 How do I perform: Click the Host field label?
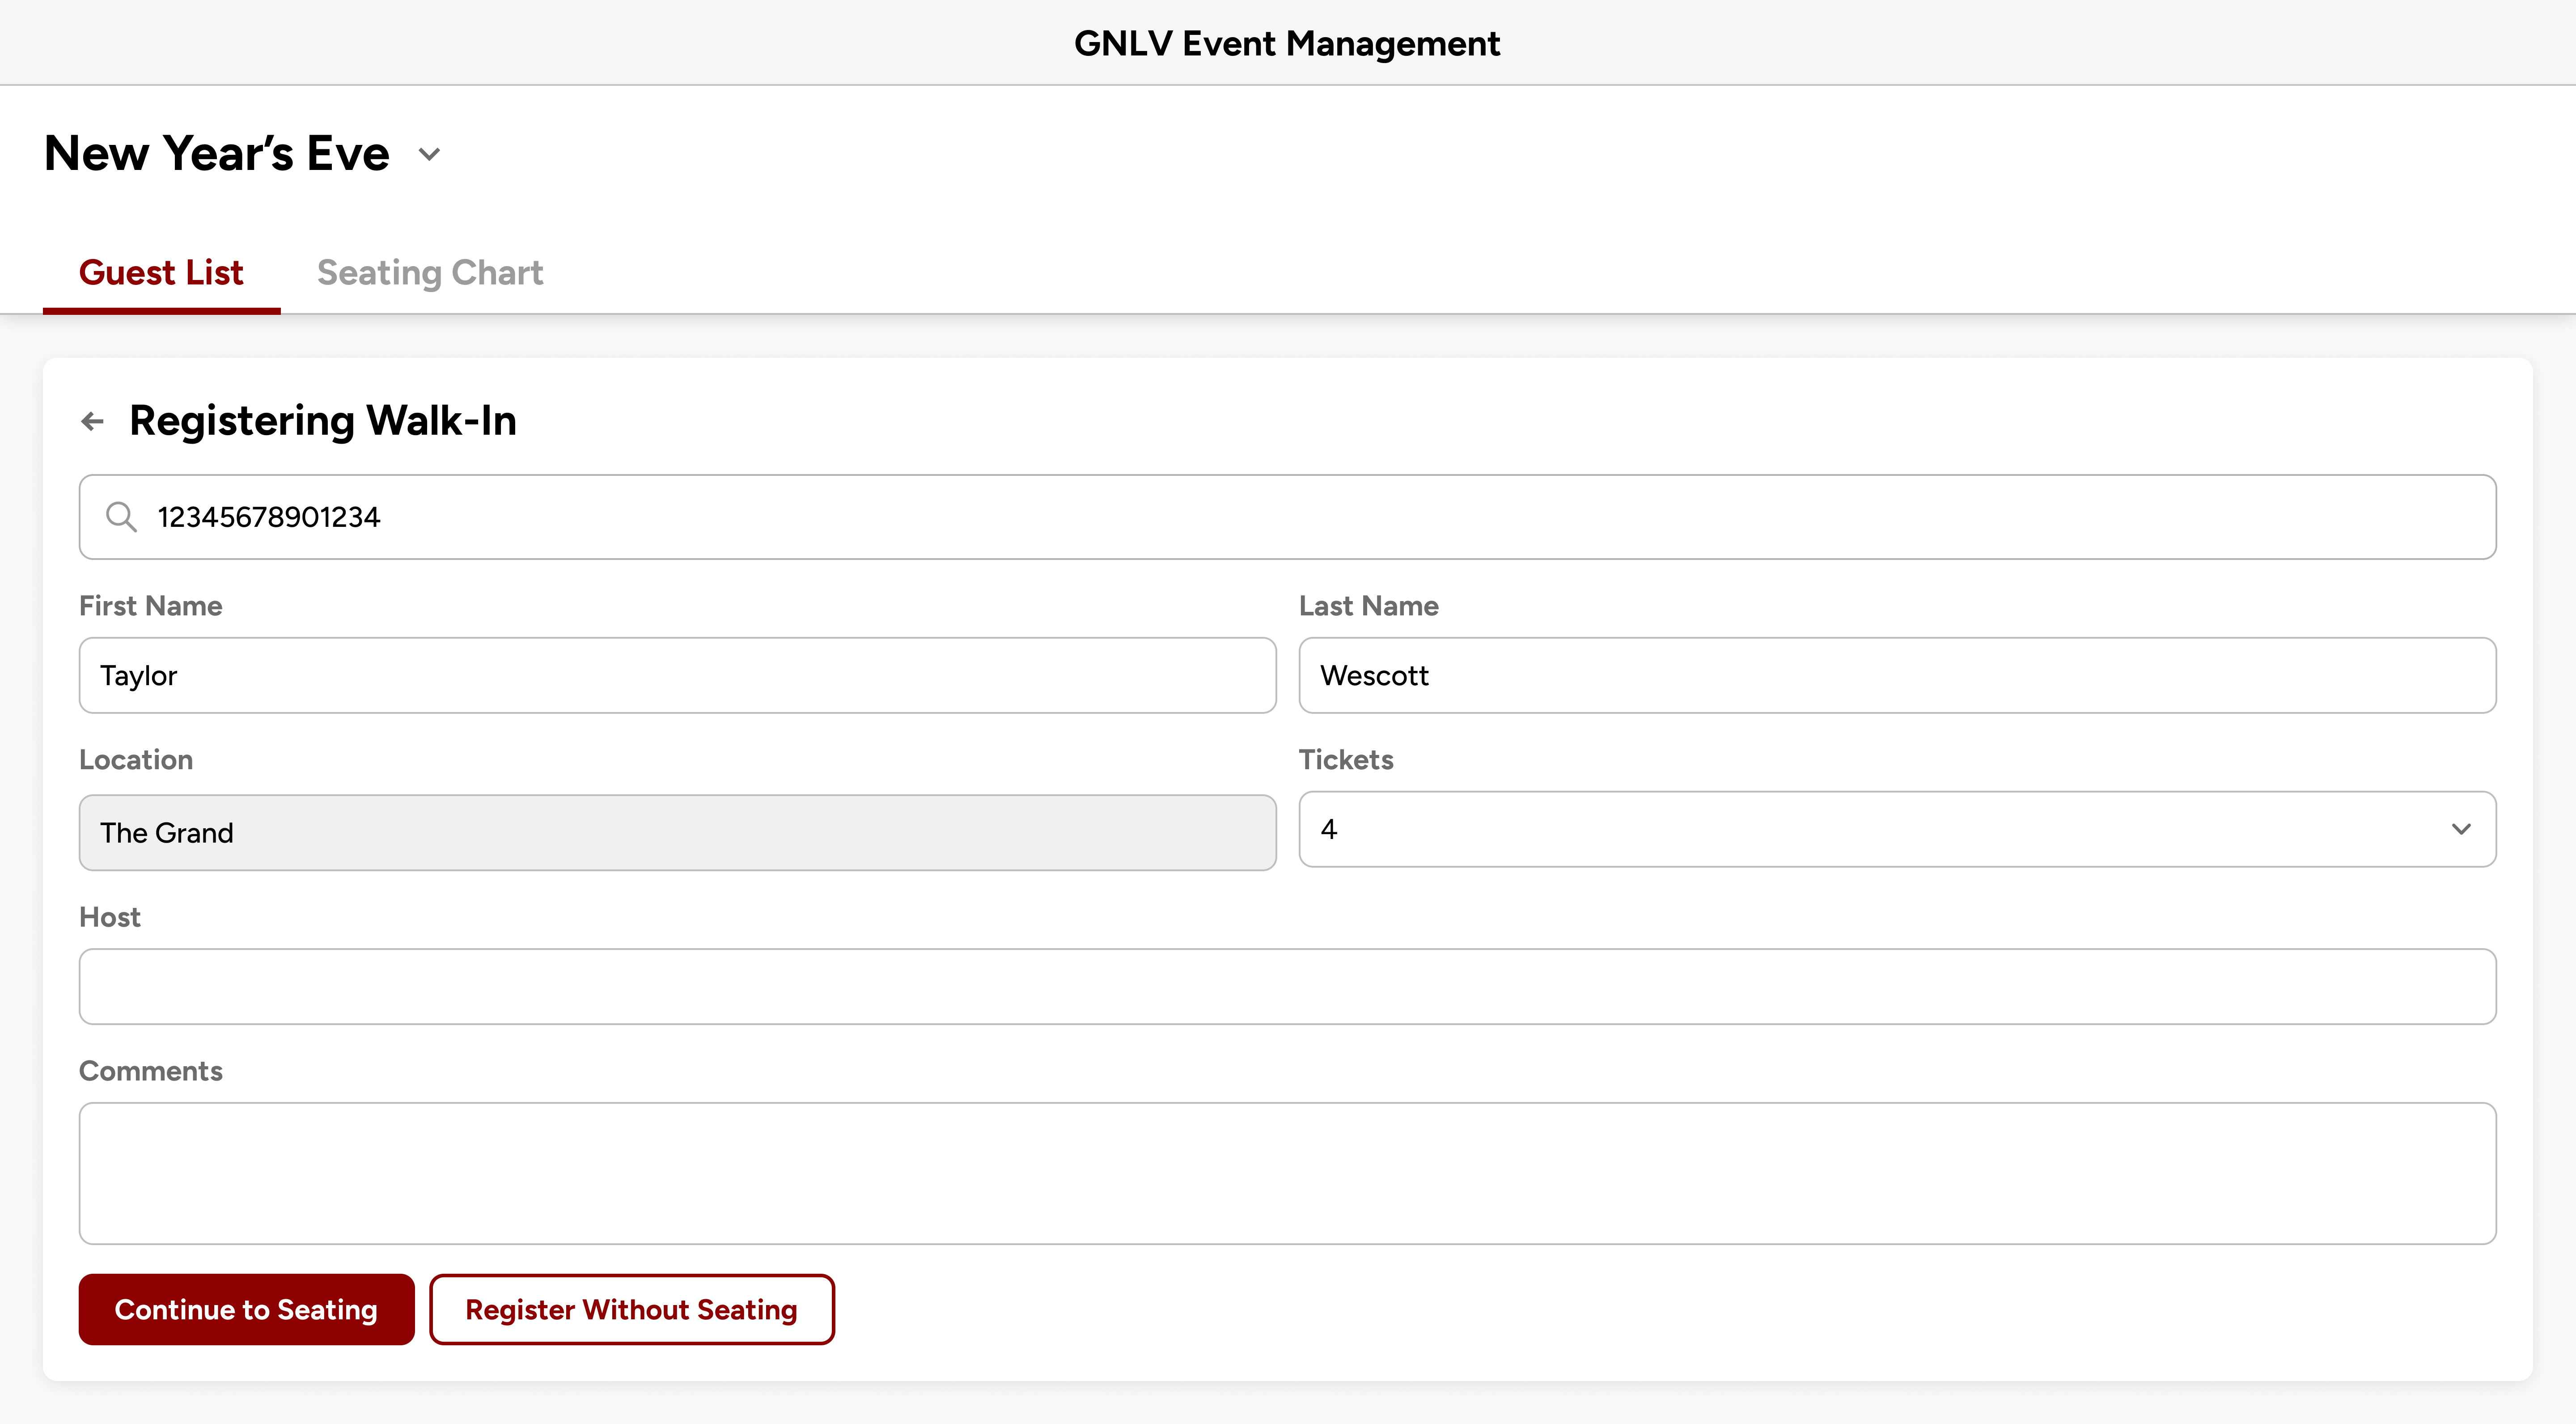(110, 917)
